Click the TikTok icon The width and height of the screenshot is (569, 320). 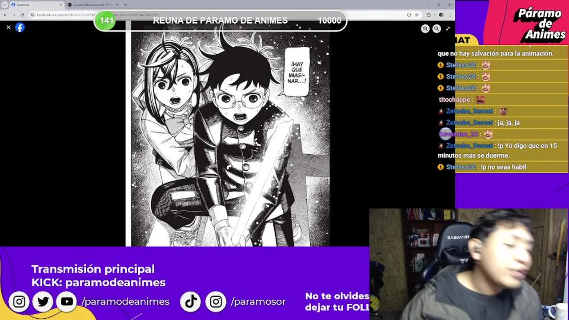point(191,302)
